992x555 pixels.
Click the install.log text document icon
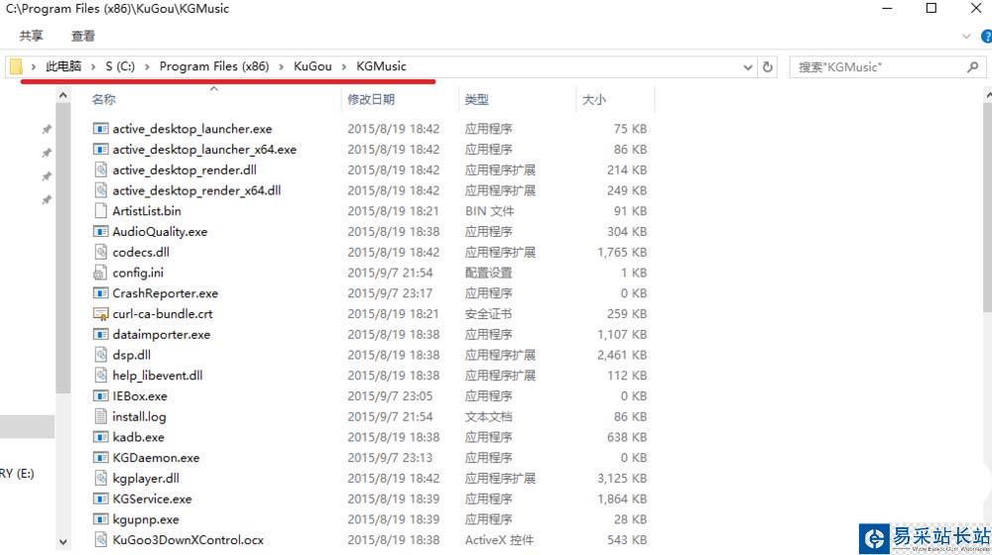click(100, 416)
